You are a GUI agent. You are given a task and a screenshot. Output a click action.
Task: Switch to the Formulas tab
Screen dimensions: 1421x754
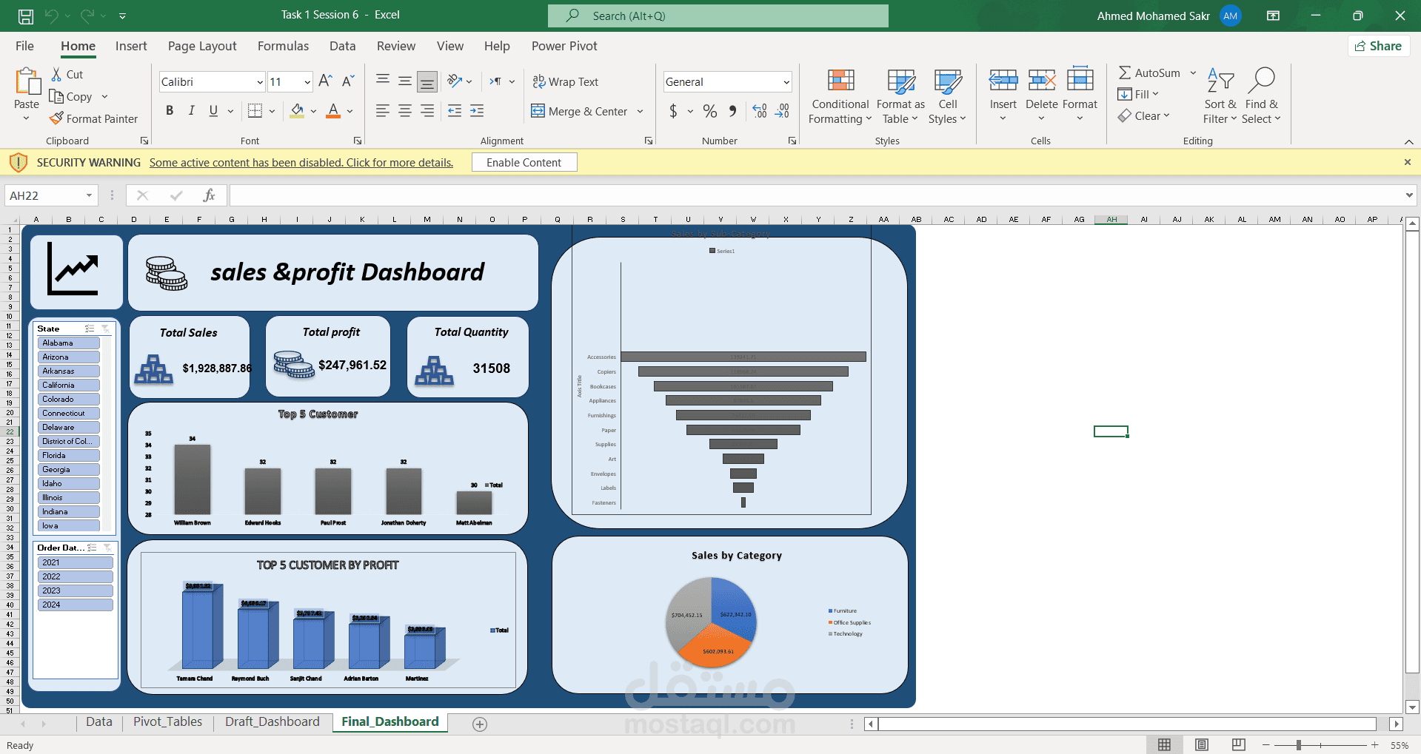(x=283, y=46)
